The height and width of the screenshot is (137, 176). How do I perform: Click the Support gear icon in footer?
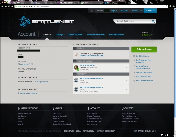tap(123, 109)
